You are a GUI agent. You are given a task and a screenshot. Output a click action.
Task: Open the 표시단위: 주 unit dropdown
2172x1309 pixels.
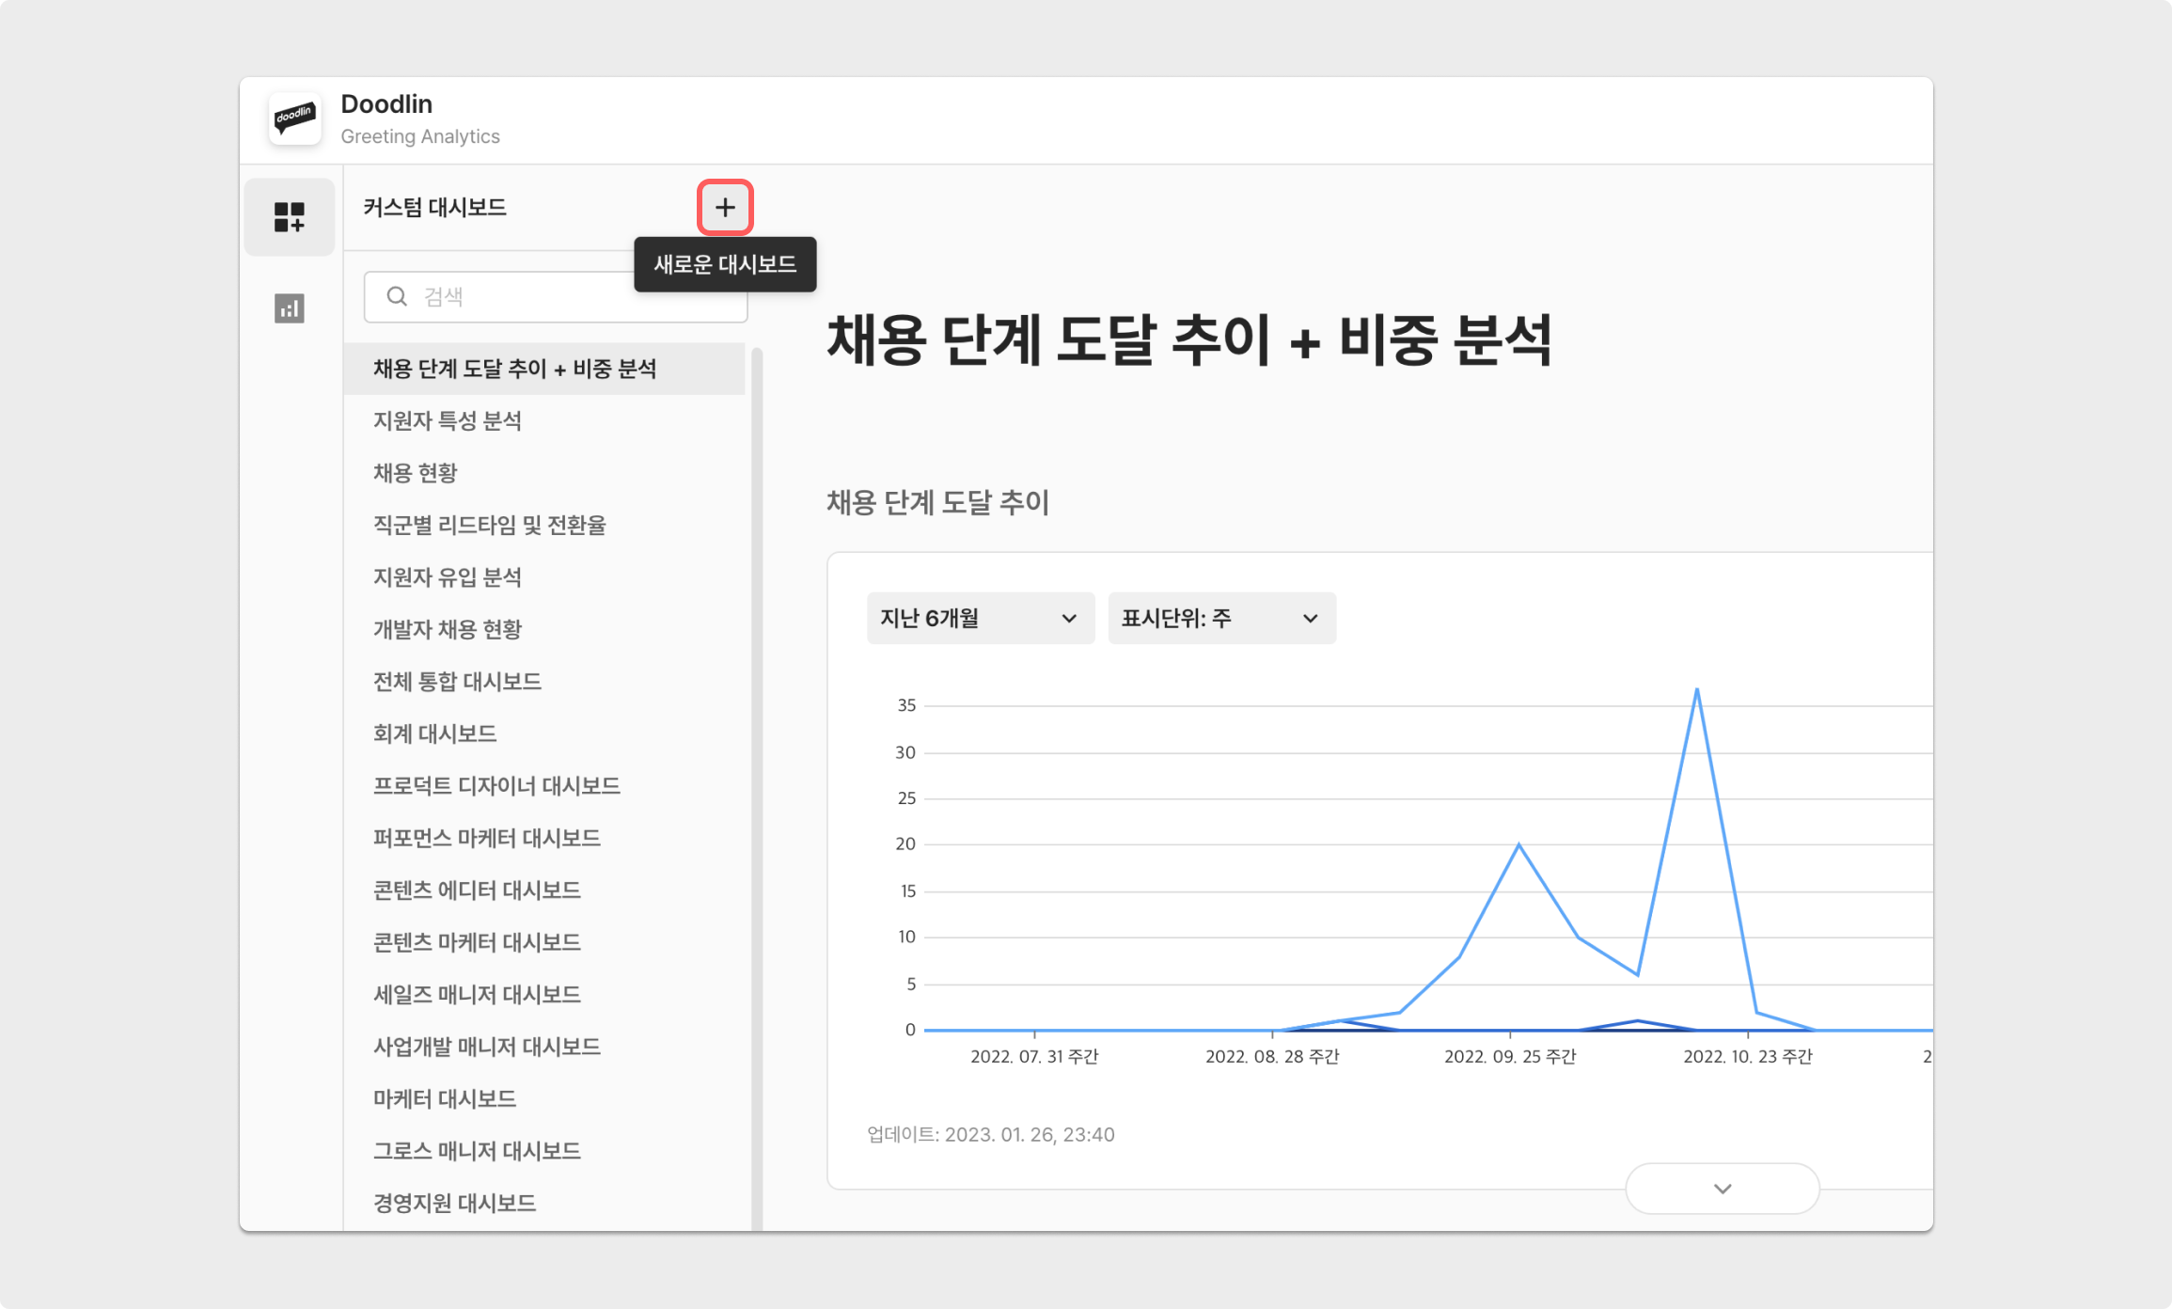click(x=1220, y=618)
